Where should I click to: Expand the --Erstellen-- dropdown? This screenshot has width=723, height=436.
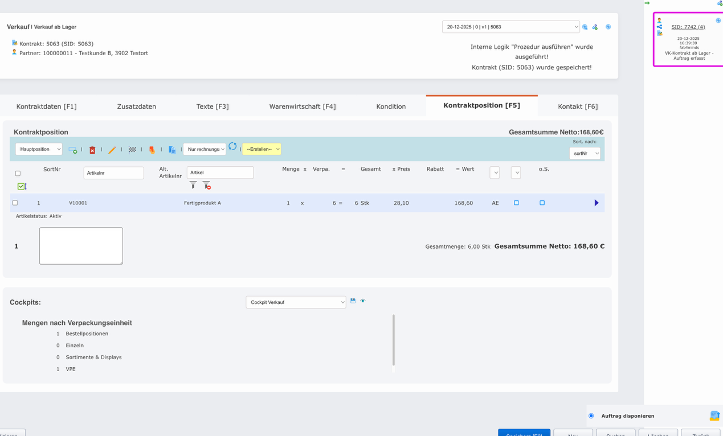(x=262, y=149)
